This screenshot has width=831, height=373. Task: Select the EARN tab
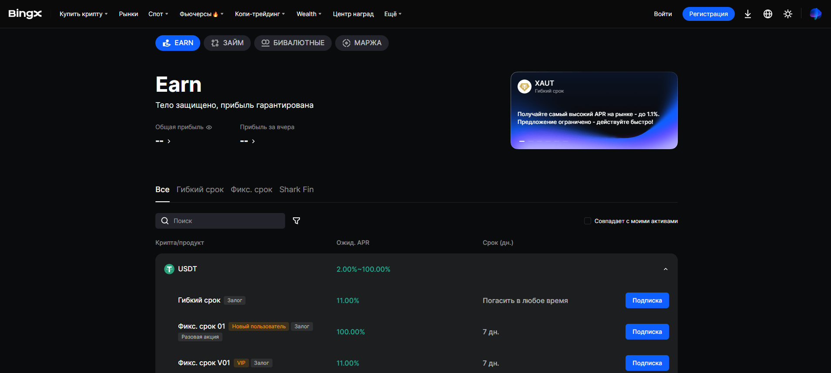tap(178, 43)
